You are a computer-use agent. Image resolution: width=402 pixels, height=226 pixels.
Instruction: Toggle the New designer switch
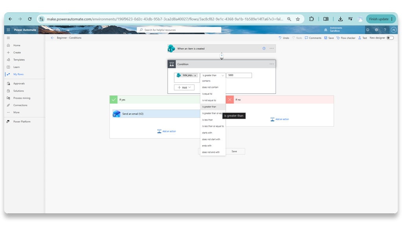390,38
